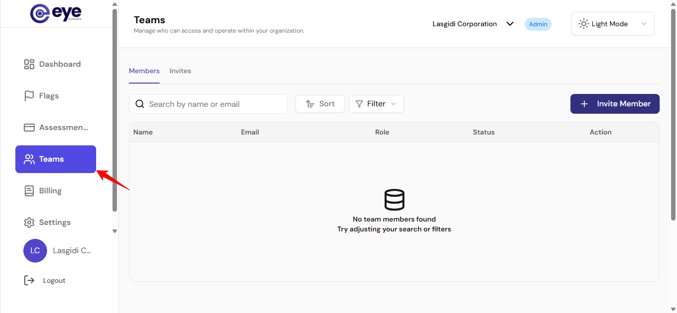The image size is (677, 313).
Task: Open the Filter dropdown
Action: coord(376,104)
